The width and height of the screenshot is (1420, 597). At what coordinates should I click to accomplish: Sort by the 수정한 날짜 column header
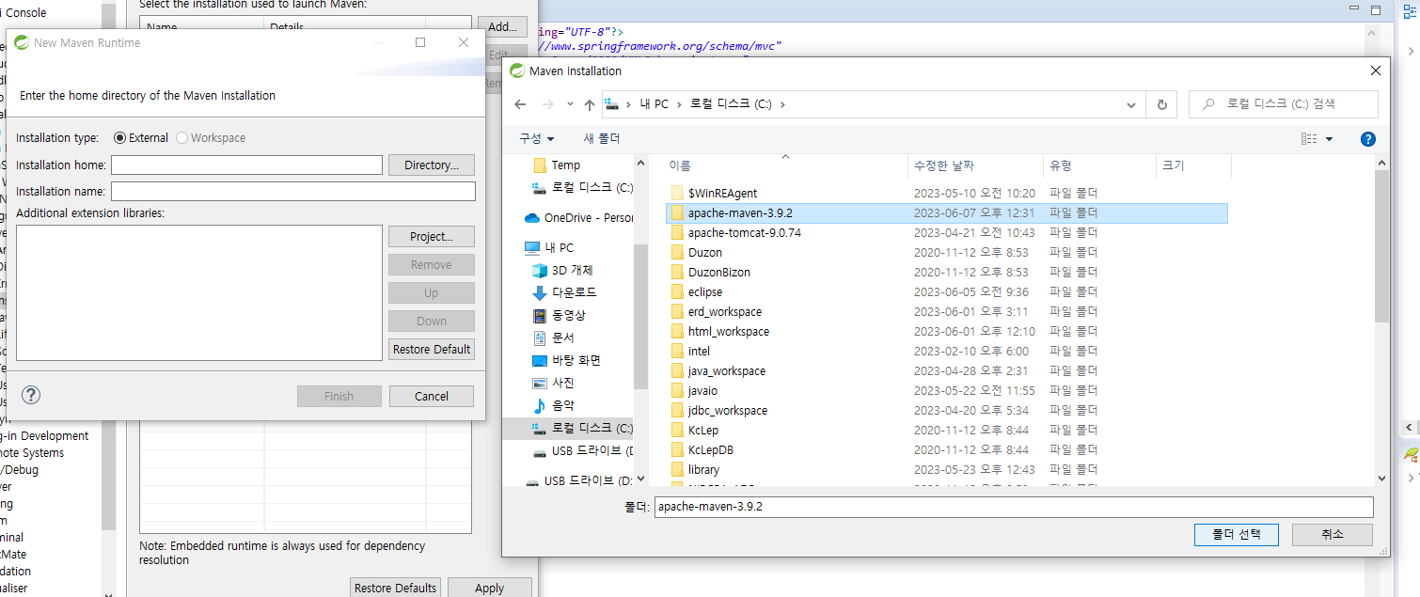(975, 165)
